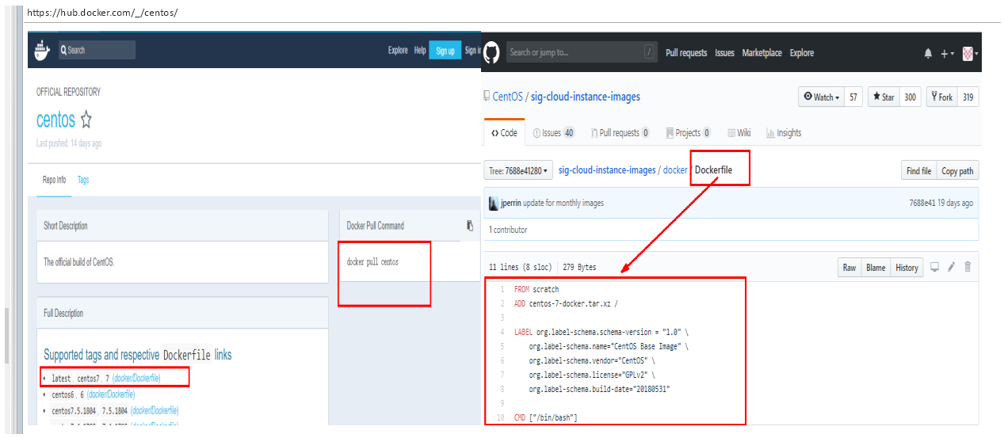Star the sig-cloud-instance-images repo
The height and width of the screenshot is (438, 1004).
click(x=882, y=97)
